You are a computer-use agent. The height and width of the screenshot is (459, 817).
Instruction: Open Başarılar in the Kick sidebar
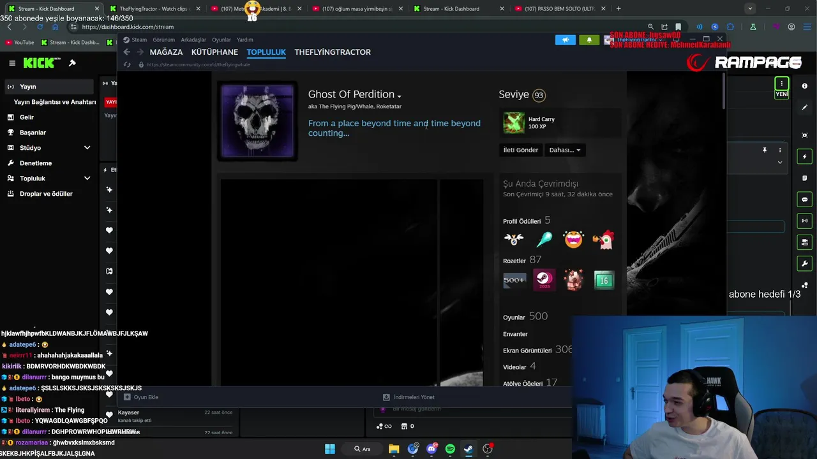(x=33, y=133)
